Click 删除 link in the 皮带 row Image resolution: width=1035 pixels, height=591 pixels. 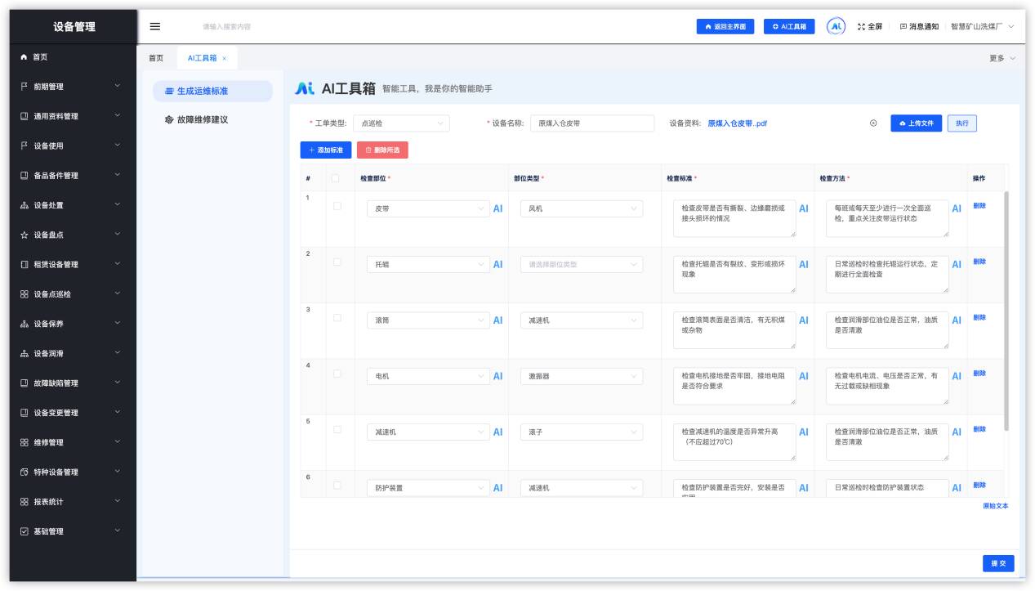click(979, 206)
